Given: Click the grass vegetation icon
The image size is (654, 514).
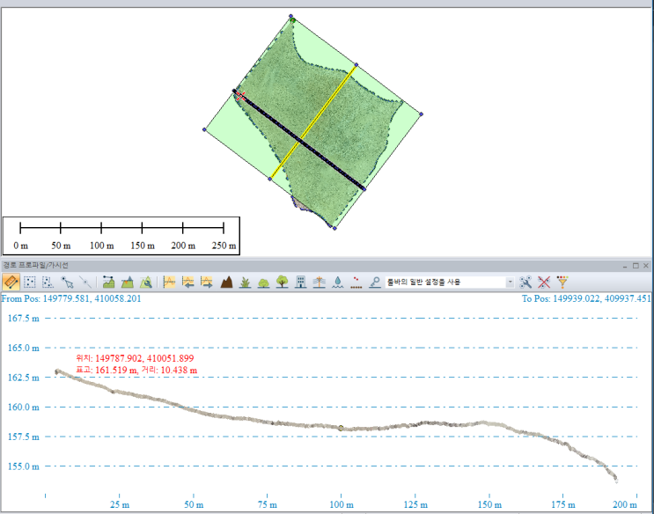Looking at the screenshot, I should click(246, 283).
